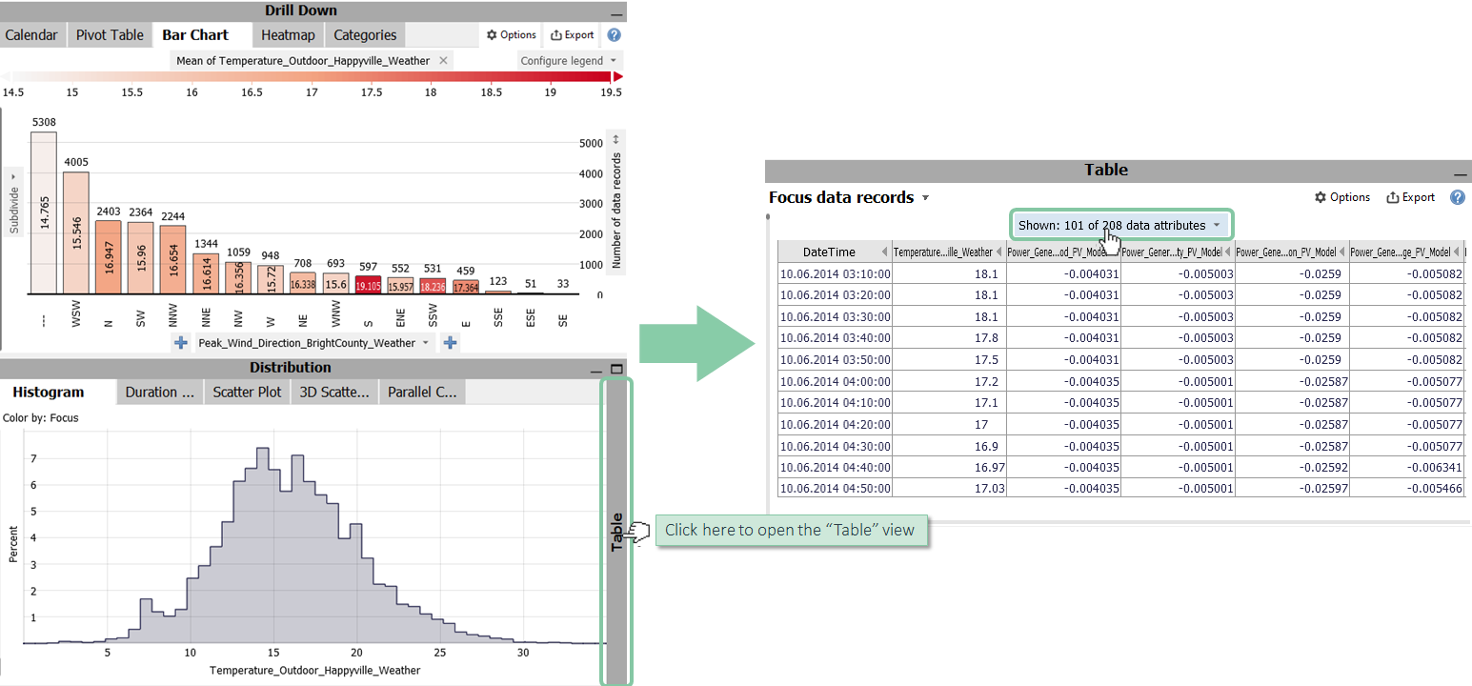Image resolution: width=1472 pixels, height=686 pixels.
Task: Open the 3D Scatter tab
Action: point(334,392)
